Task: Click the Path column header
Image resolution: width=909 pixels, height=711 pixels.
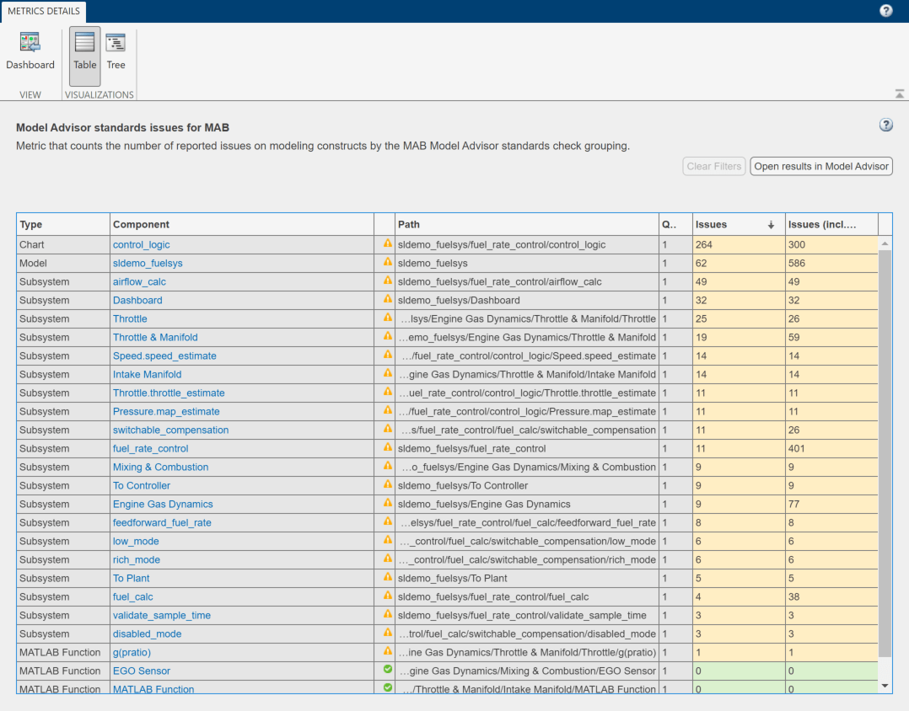Action: [x=526, y=225]
